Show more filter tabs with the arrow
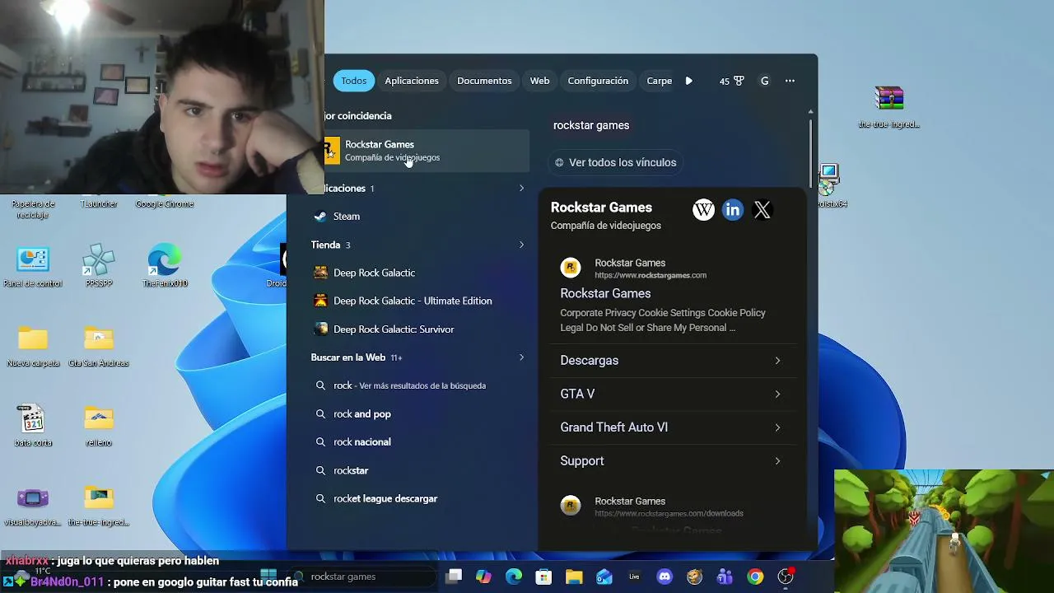The width and height of the screenshot is (1054, 593). (x=689, y=81)
